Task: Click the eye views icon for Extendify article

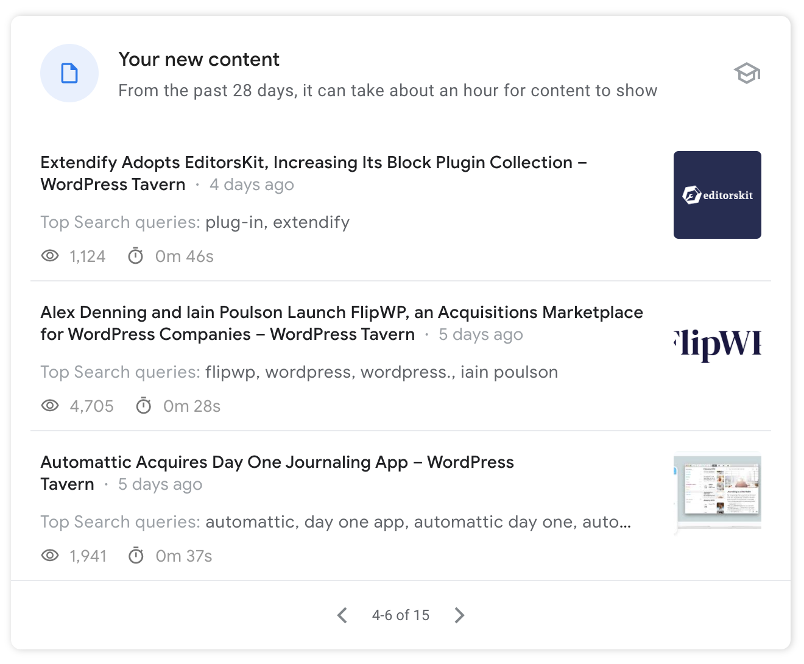Action: [50, 256]
